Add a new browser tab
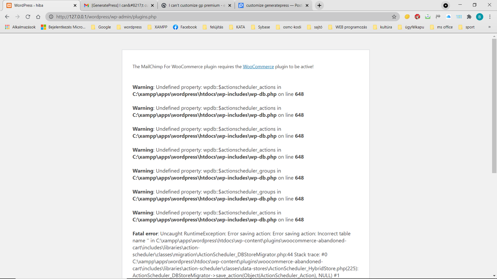Viewport: 497px width, 279px height. tap(319, 5)
